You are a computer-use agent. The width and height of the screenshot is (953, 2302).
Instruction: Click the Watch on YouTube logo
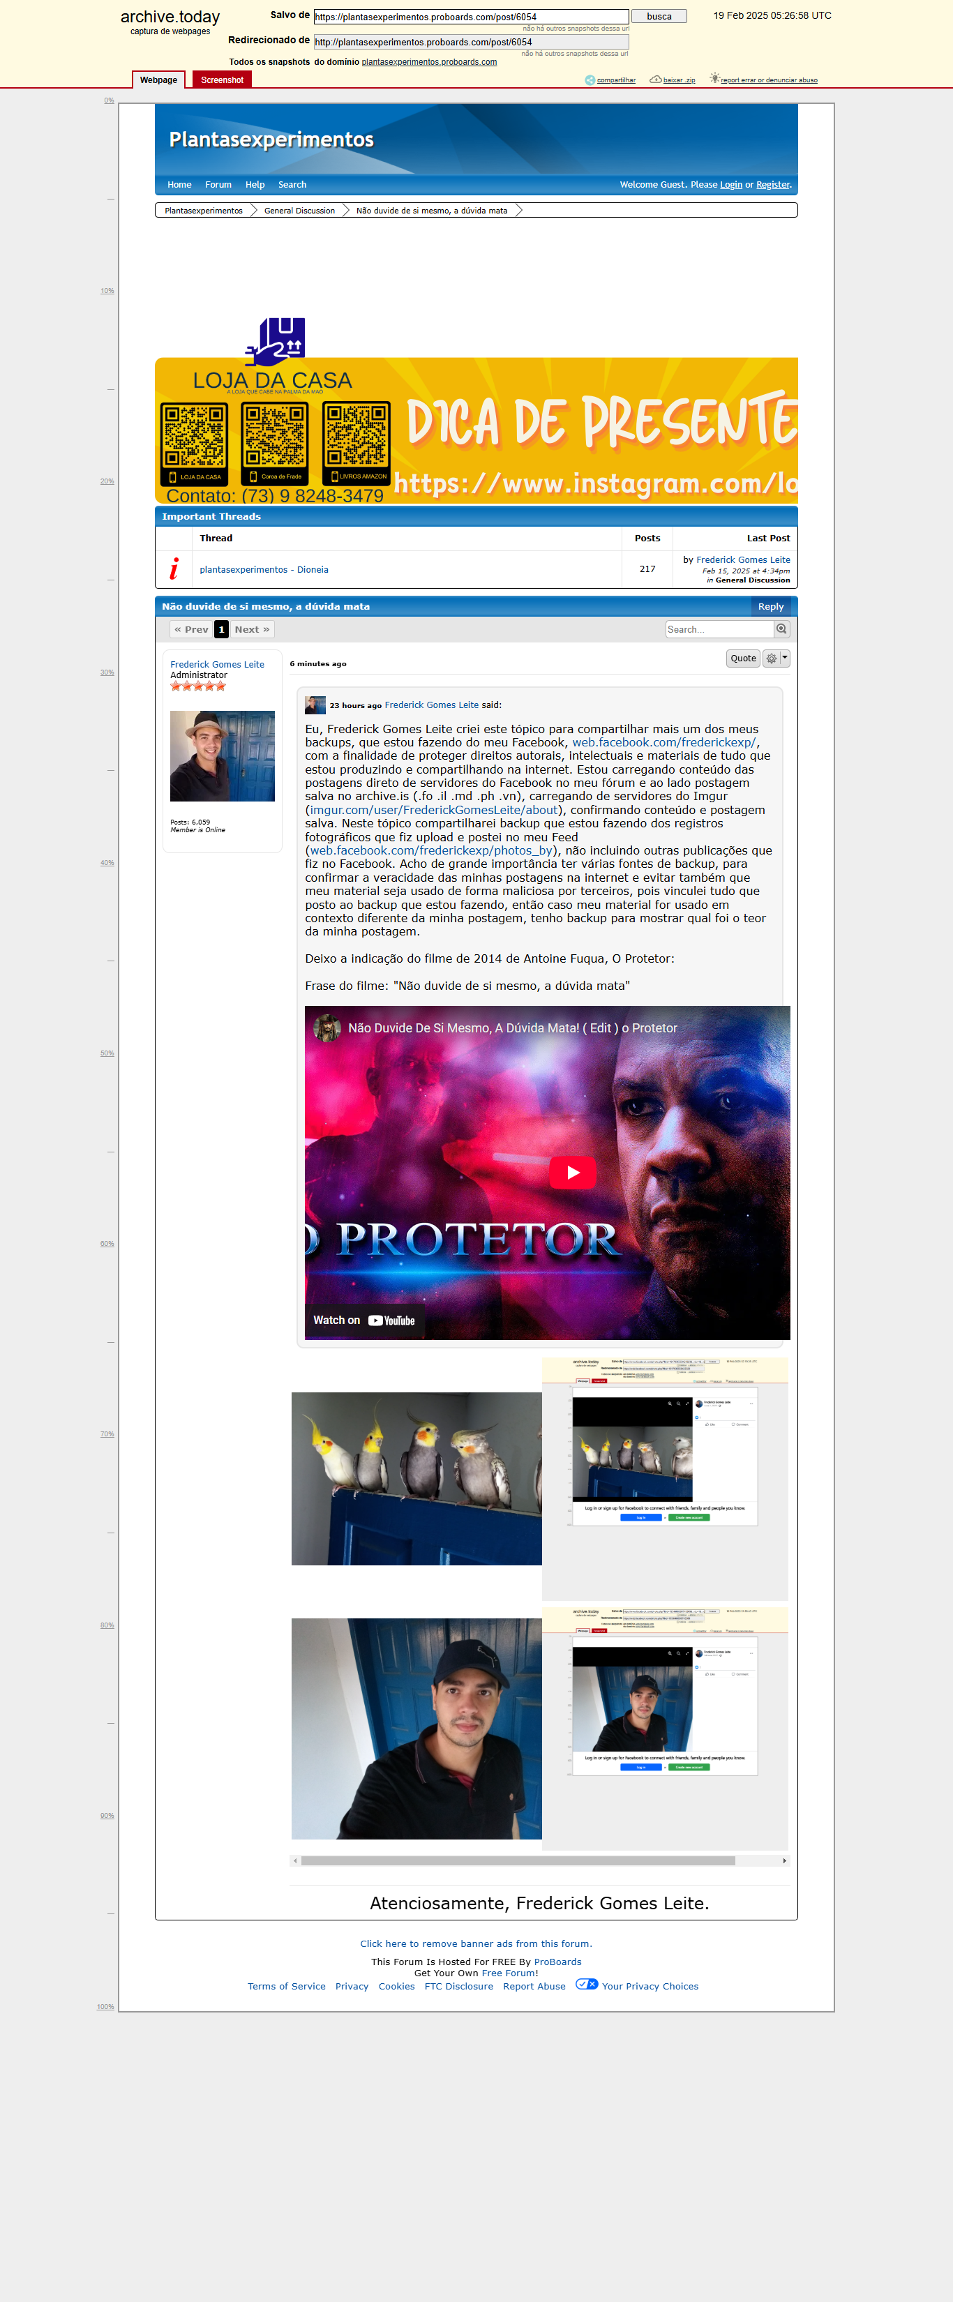(x=391, y=1320)
